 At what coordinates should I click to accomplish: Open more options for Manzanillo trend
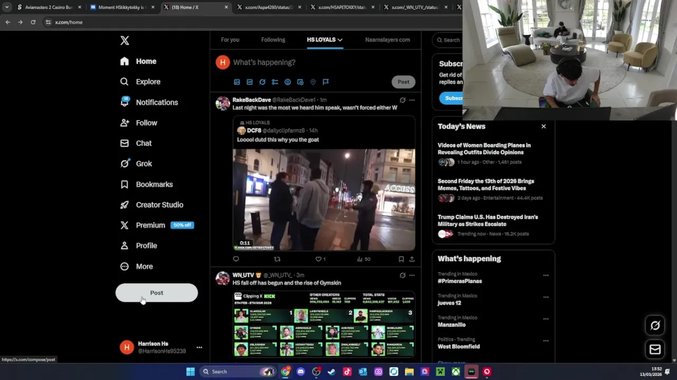[546, 319]
